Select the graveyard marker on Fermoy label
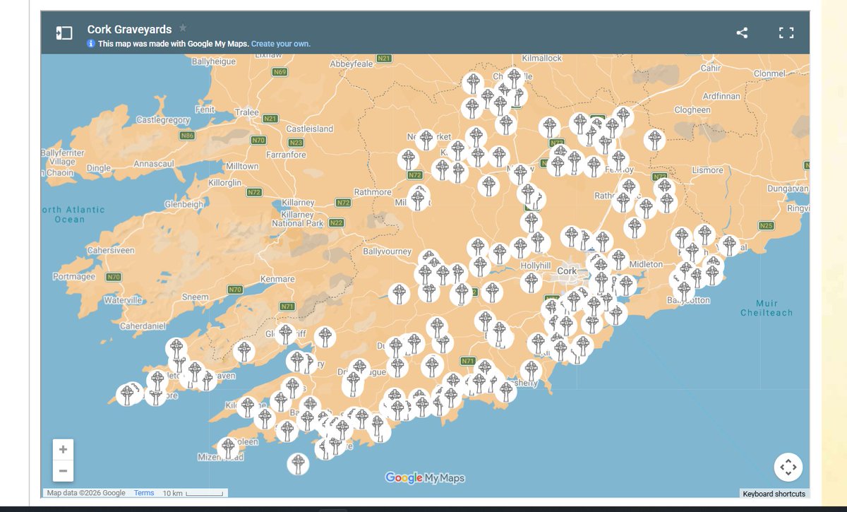847x512 pixels. click(x=618, y=160)
